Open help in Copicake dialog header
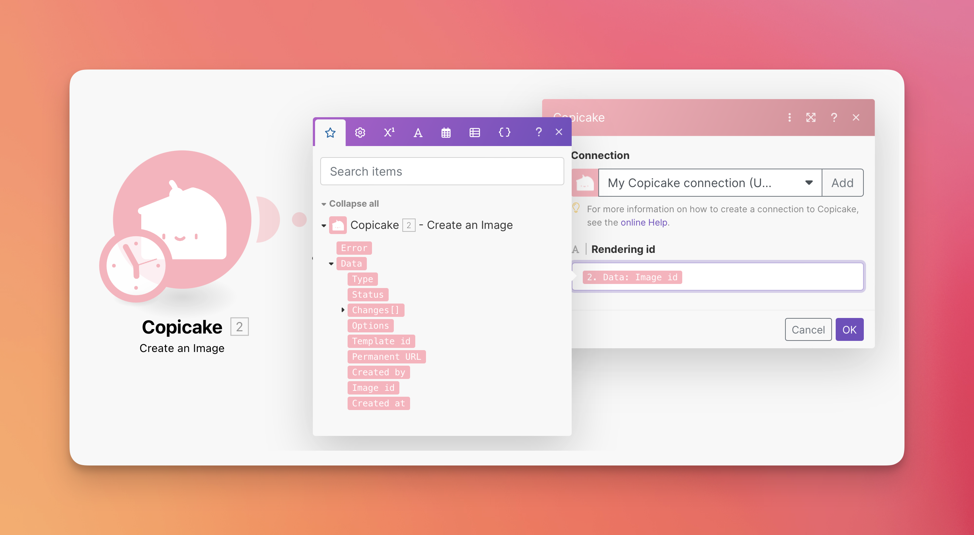The image size is (974, 535). click(x=834, y=118)
